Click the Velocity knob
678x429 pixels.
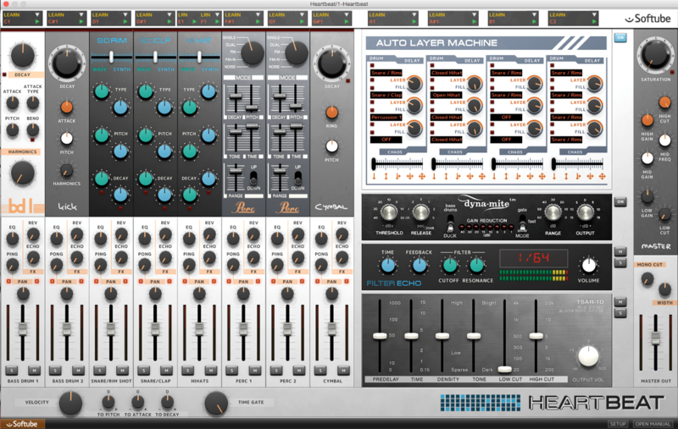(70, 404)
